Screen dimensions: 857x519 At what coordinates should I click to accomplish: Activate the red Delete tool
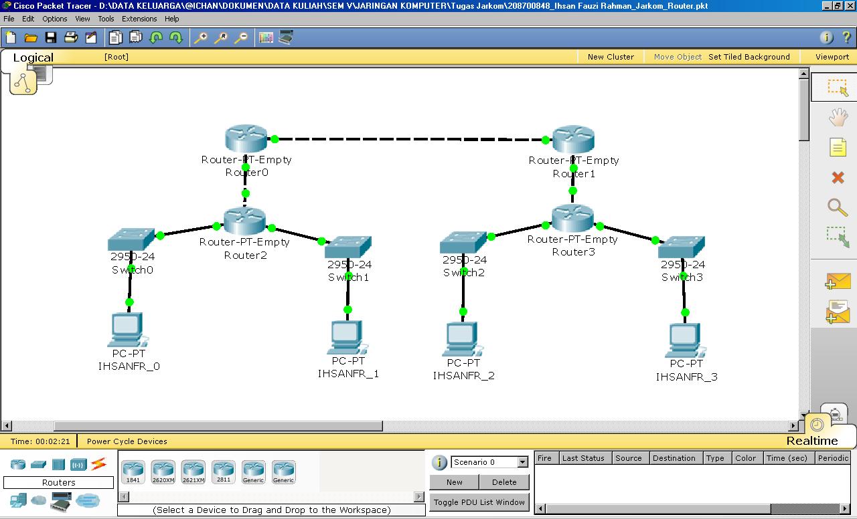coord(838,177)
